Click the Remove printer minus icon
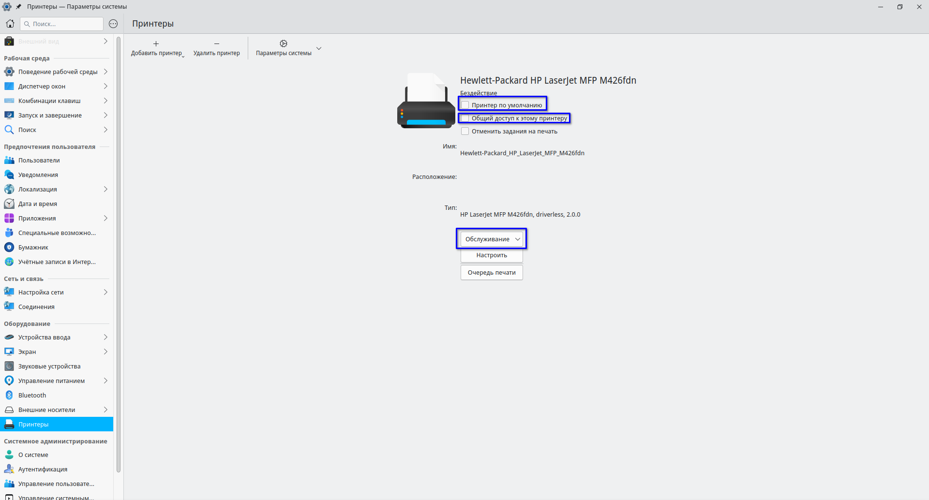The width and height of the screenshot is (929, 500). (216, 44)
